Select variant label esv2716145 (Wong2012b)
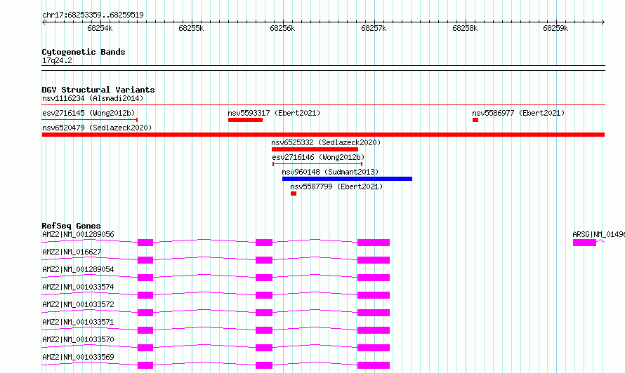This screenshot has height=373, width=625. click(x=88, y=113)
